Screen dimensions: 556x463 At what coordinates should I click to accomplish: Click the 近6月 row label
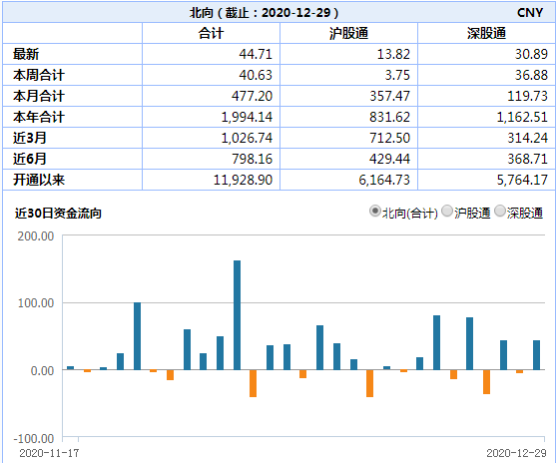click(x=30, y=159)
